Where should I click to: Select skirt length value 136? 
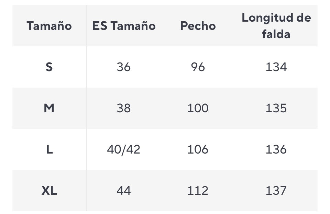(276, 149)
